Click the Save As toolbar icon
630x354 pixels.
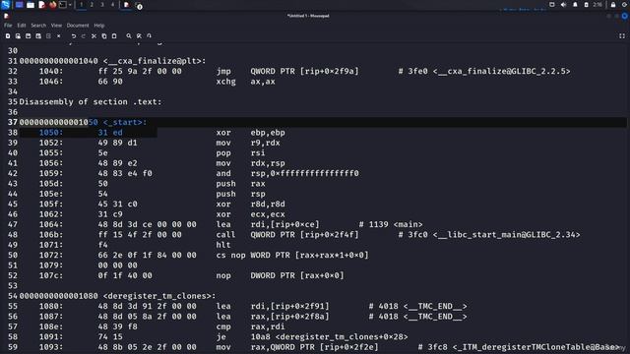click(x=38, y=36)
